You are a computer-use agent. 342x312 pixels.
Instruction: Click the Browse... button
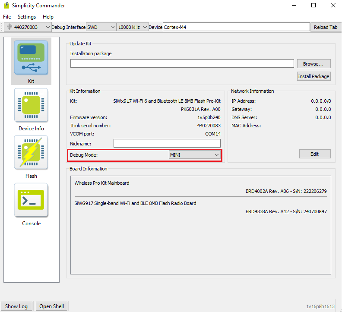coord(313,64)
